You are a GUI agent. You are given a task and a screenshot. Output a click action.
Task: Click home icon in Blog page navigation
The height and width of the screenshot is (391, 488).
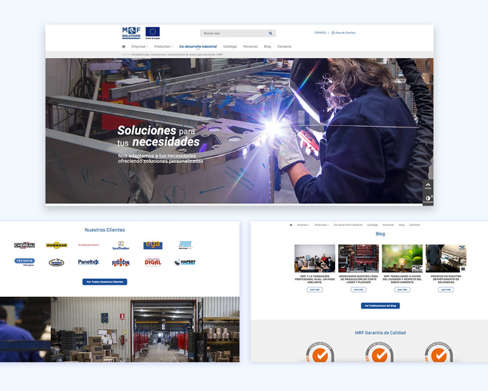(290, 224)
